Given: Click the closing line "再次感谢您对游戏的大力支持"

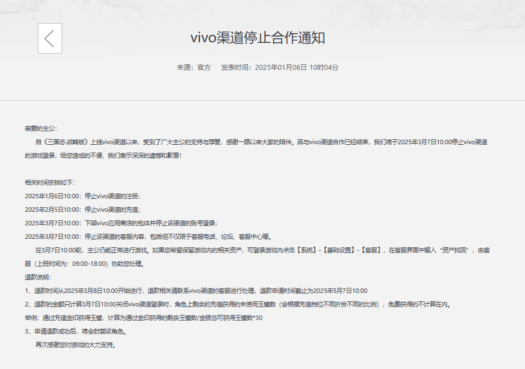Looking at the screenshot, I should [x=76, y=345].
